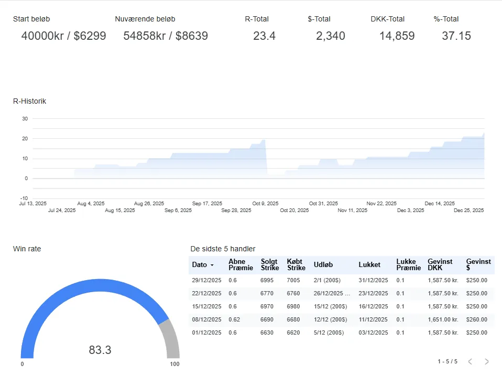Click the %-Total value 37.15
This screenshot has width=502, height=377.
pyautogui.click(x=456, y=36)
